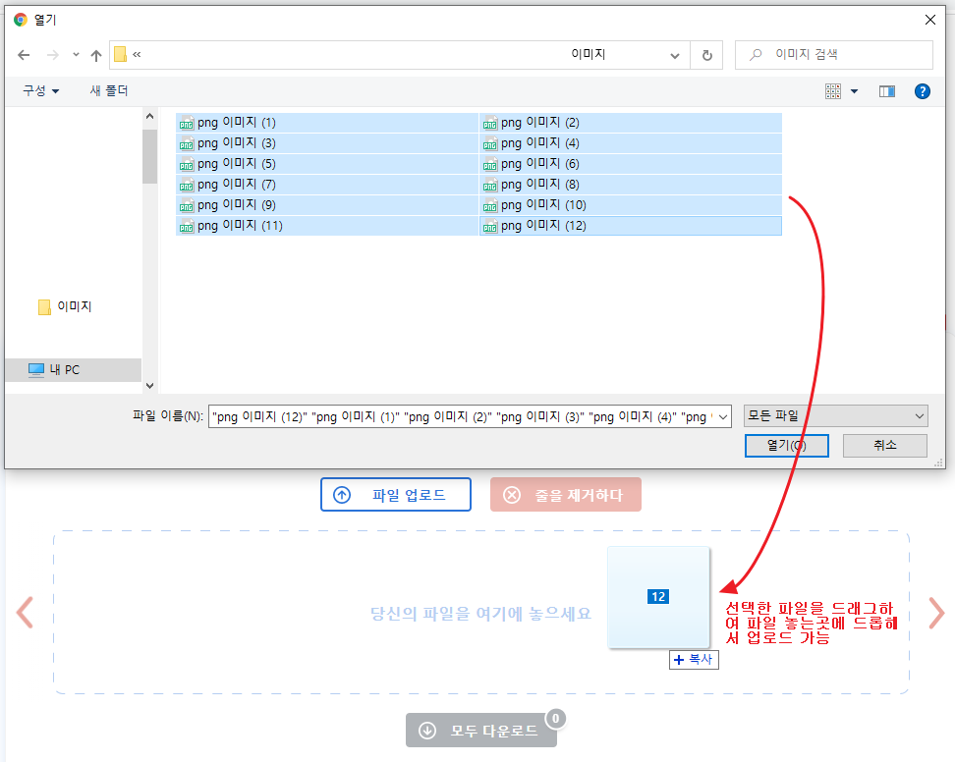
Task: Click the download icon on 모두 다운로드
Action: (427, 730)
